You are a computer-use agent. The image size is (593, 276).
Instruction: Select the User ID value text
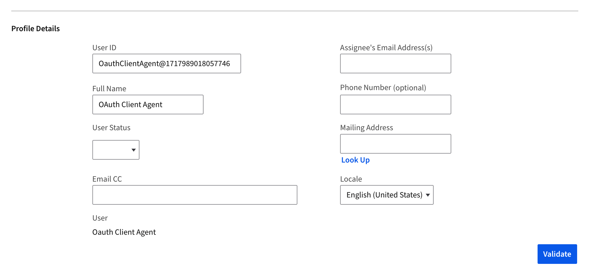point(164,63)
